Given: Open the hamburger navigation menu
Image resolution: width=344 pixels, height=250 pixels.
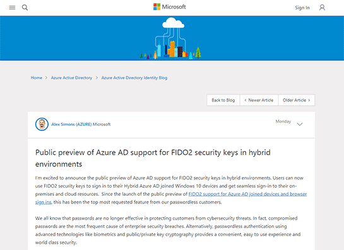Looking at the screenshot, I should [x=12, y=8].
